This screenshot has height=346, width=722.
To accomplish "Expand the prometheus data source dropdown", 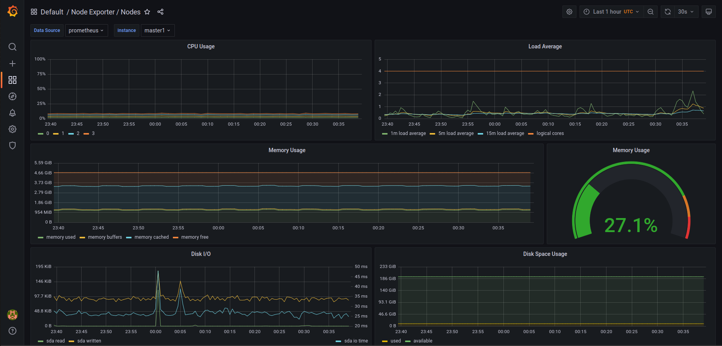I will coord(86,30).
